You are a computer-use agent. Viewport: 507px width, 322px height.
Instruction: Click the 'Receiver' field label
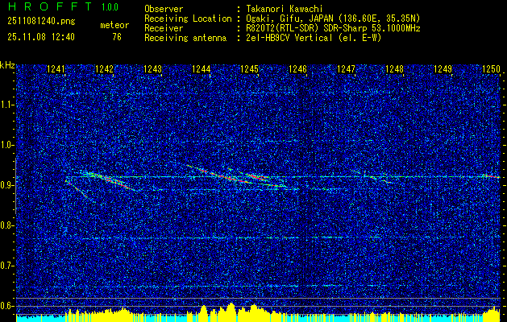(164, 28)
